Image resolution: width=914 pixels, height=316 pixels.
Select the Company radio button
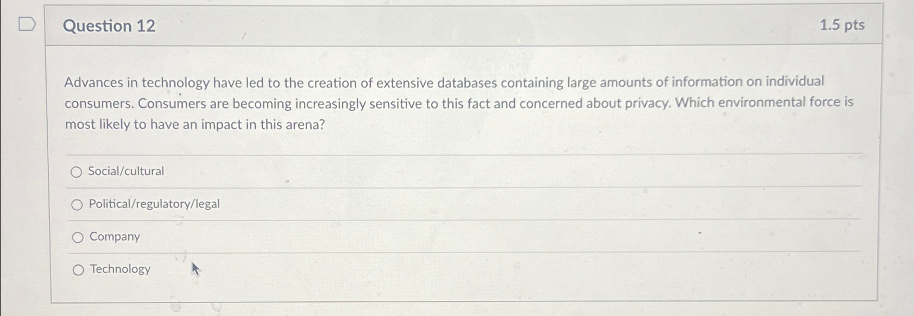tap(78, 237)
